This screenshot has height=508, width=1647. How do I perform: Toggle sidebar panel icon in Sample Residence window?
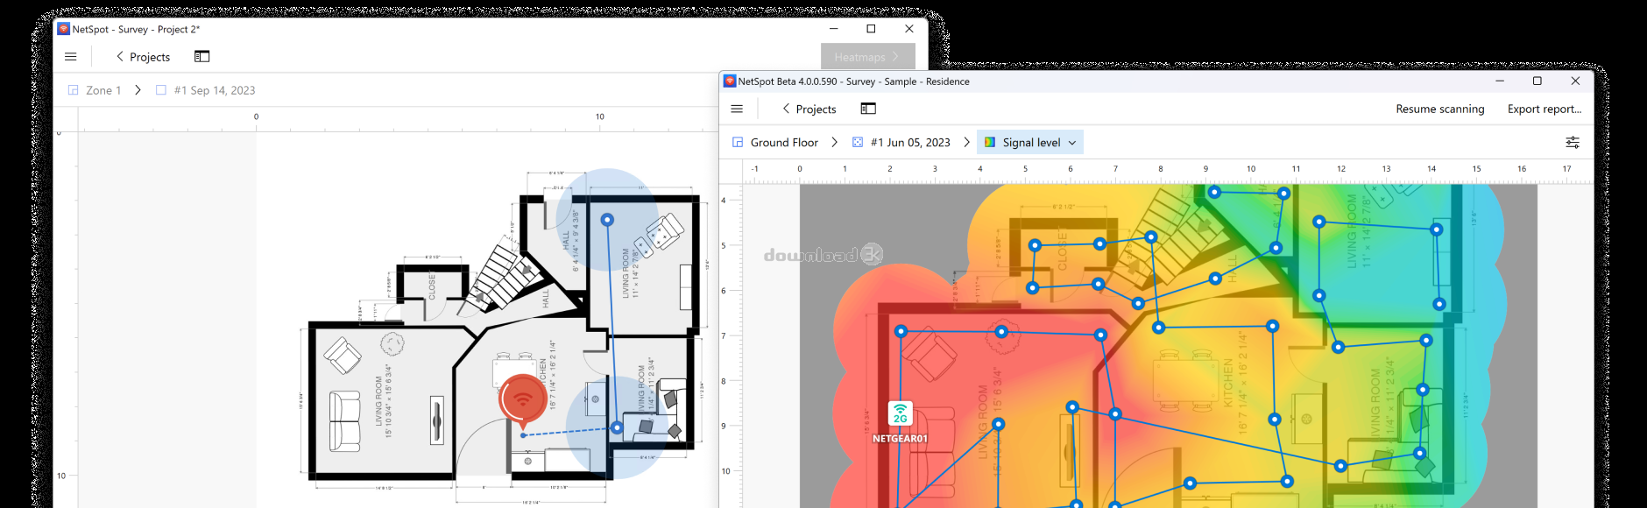[868, 109]
